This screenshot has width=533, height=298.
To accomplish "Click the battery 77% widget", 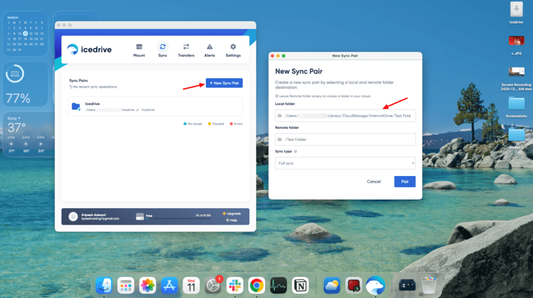I will (x=26, y=84).
